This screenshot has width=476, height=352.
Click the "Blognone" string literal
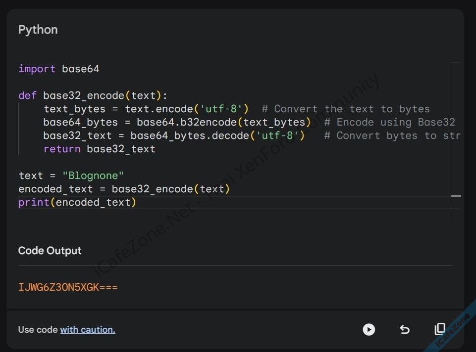point(93,176)
